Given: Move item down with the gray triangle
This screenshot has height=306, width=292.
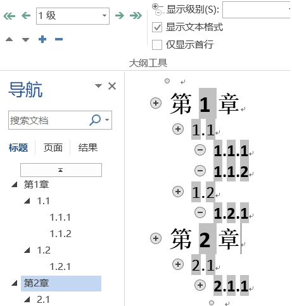Looking at the screenshot, I should click(25, 39).
